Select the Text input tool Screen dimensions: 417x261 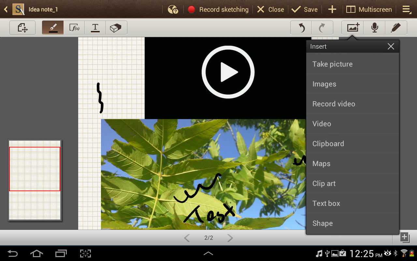pyautogui.click(x=95, y=28)
